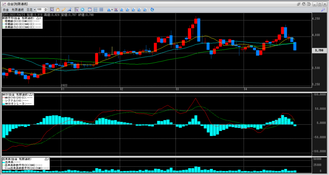Click the list view icon in toolbar
This screenshot has width=329, height=175.
click(x=96, y=10)
